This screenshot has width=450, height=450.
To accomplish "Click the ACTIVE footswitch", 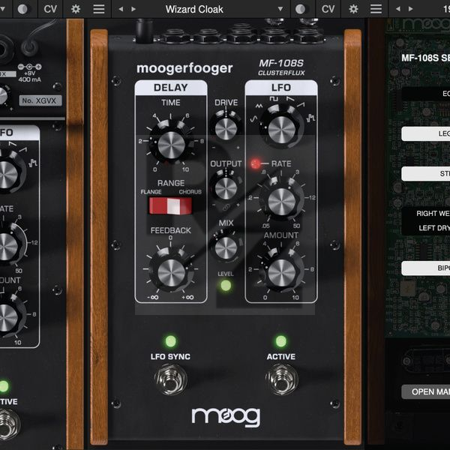I will point(281,379).
